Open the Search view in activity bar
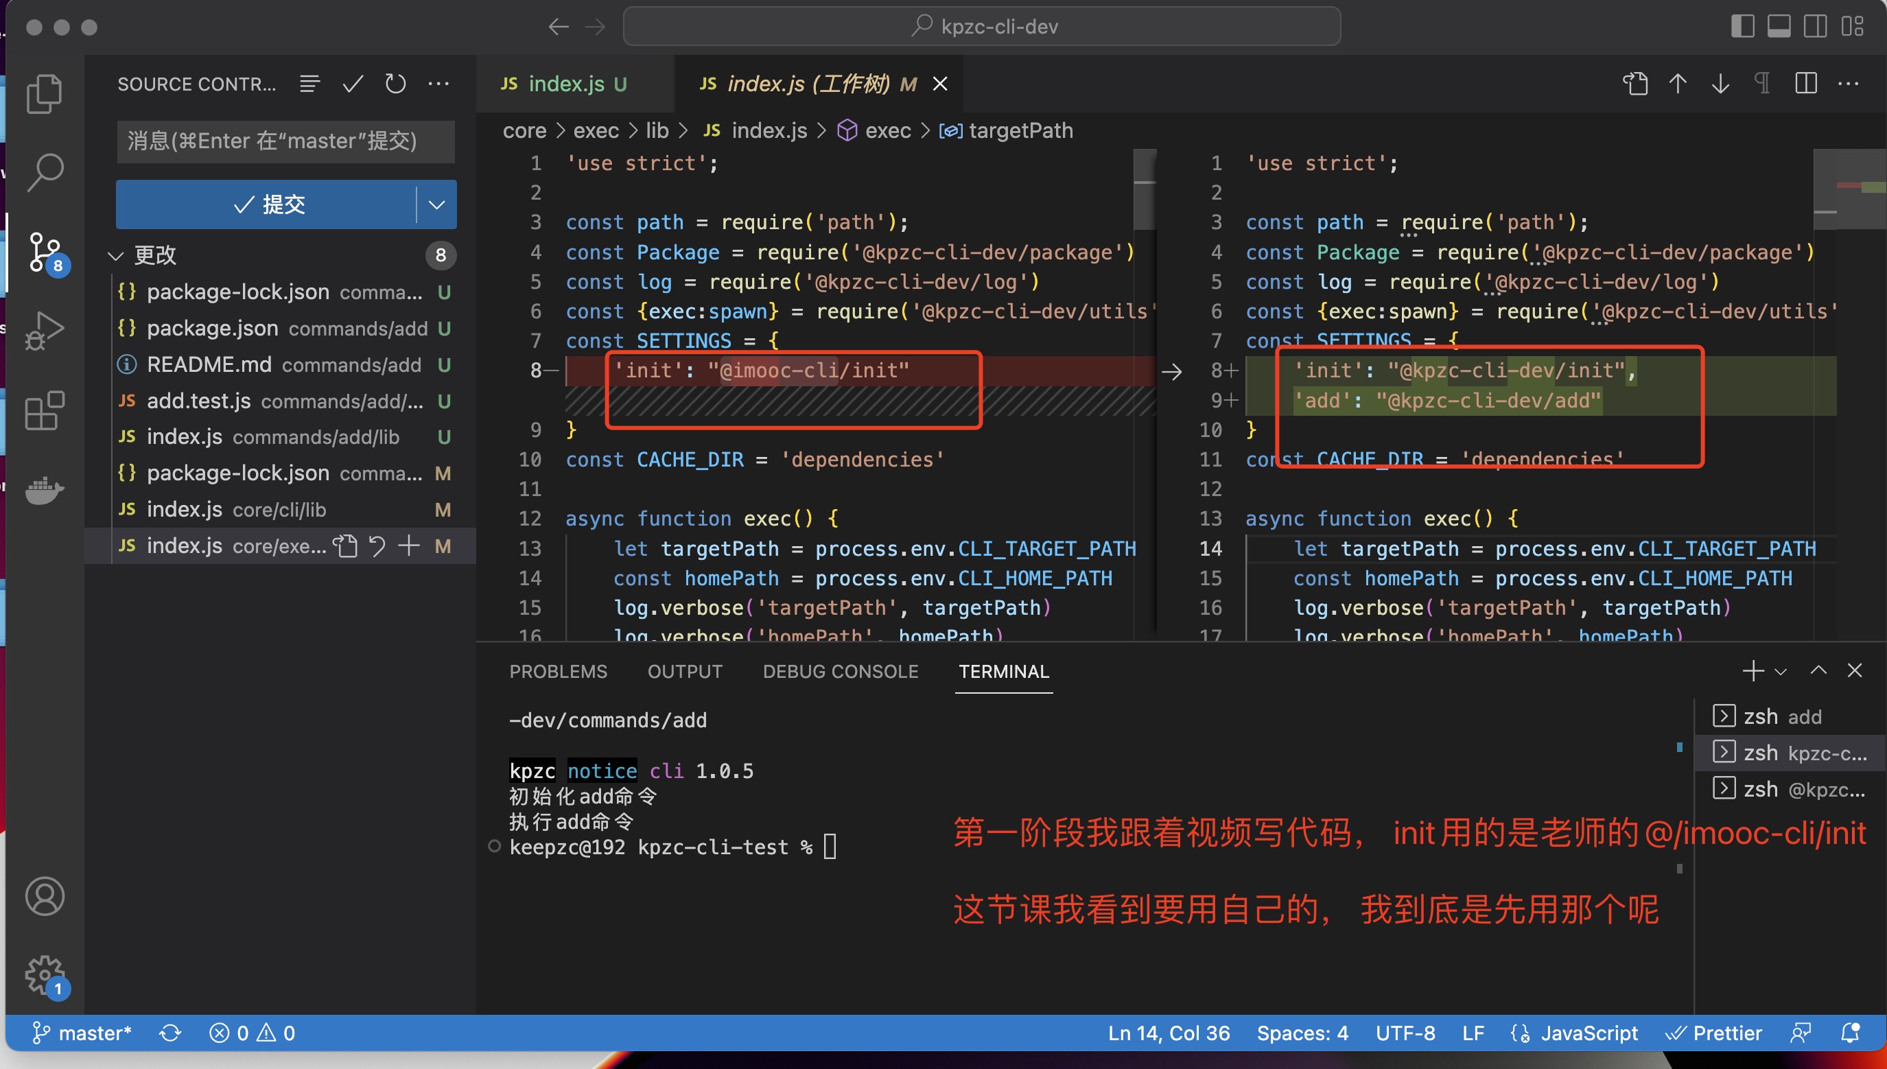The image size is (1887, 1069). coord(44,172)
